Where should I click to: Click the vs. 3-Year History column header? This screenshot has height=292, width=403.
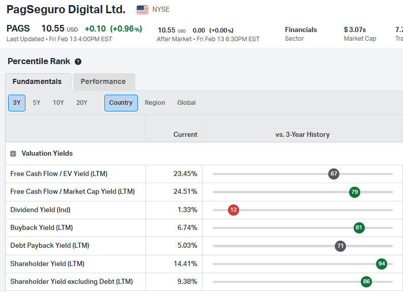pos(303,135)
